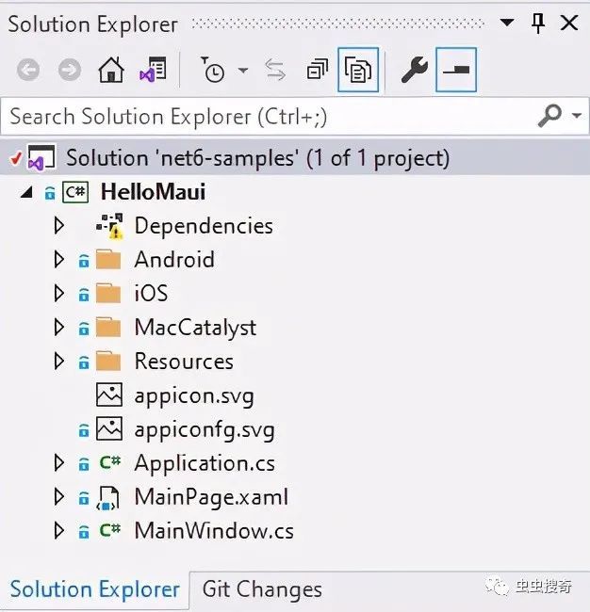
Task: Toggle the Show All Files button
Action: 358,70
